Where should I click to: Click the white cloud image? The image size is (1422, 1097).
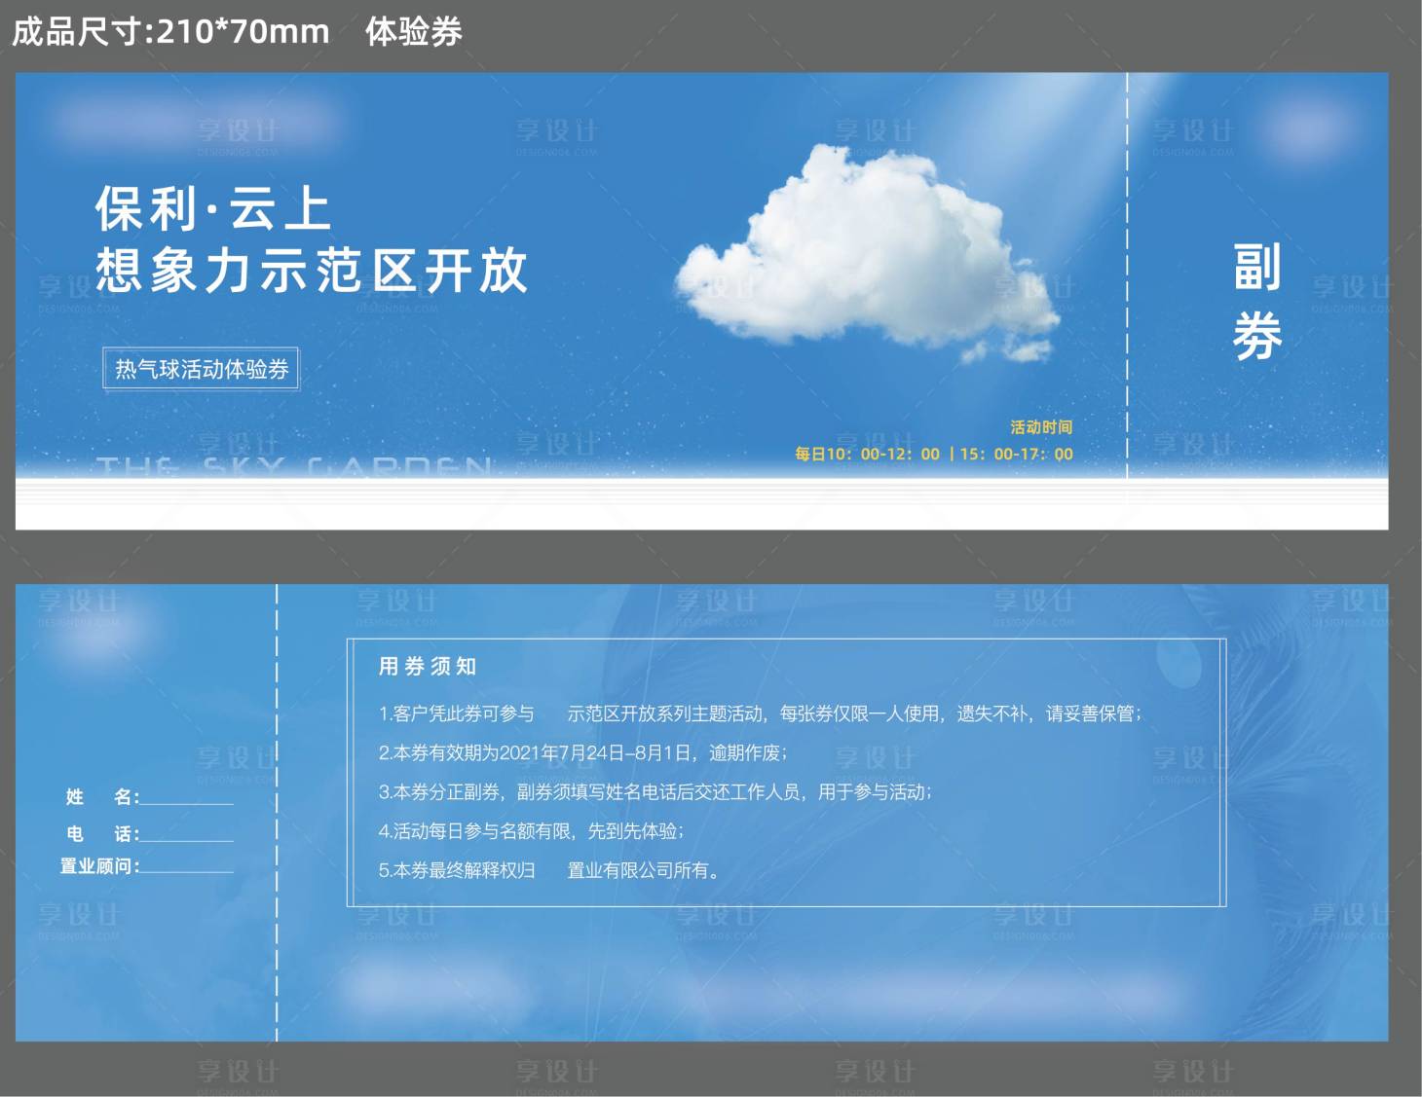pos(869,255)
